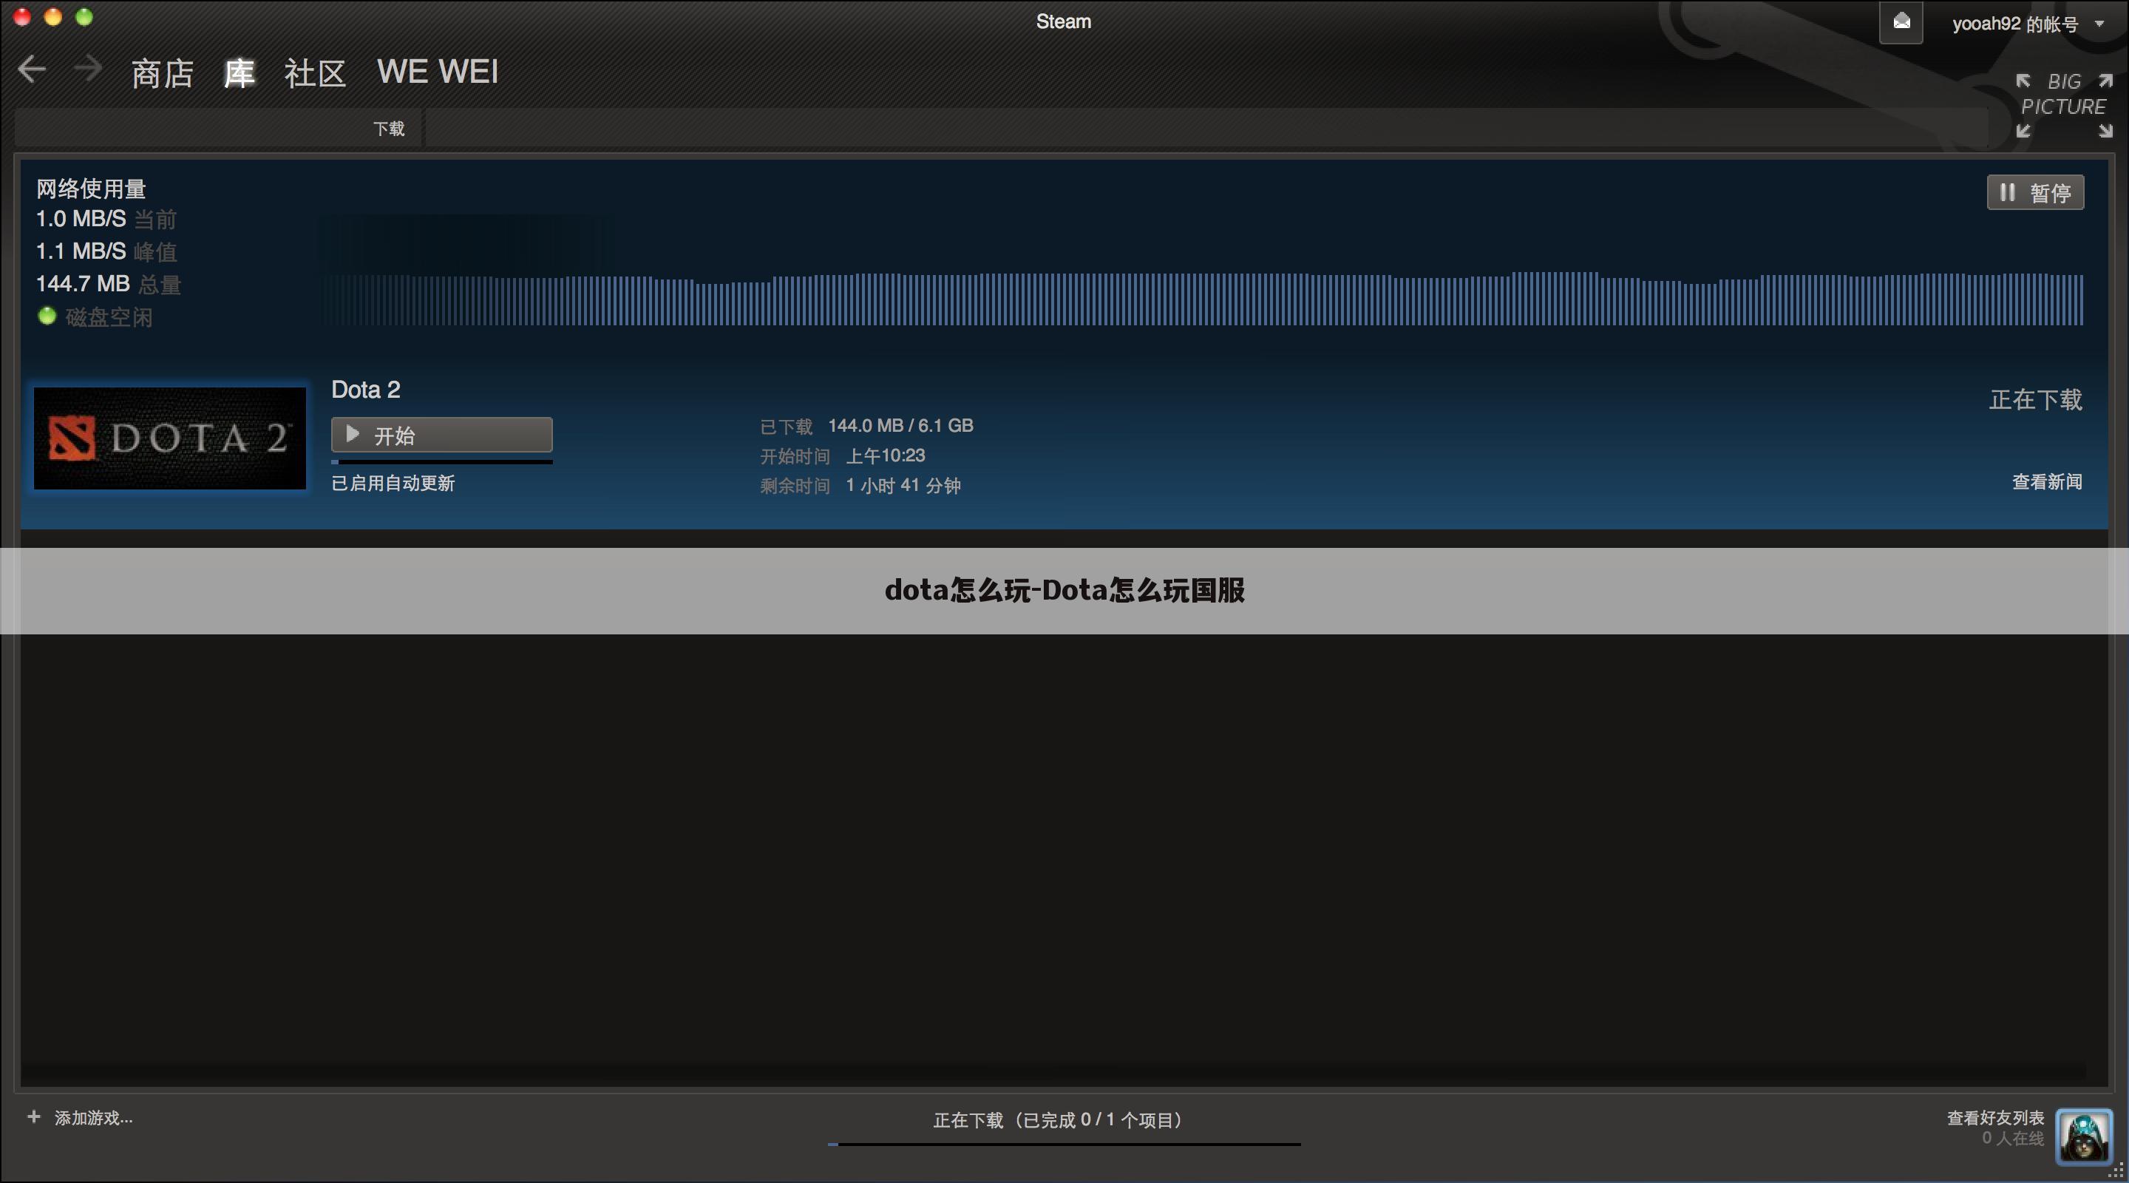The image size is (2129, 1183).
Task: Click 已启用自动更新 auto-update text
Action: 393,484
